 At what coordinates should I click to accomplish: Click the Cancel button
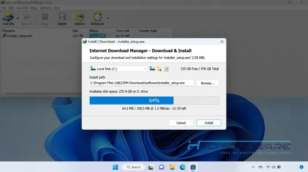point(181,123)
